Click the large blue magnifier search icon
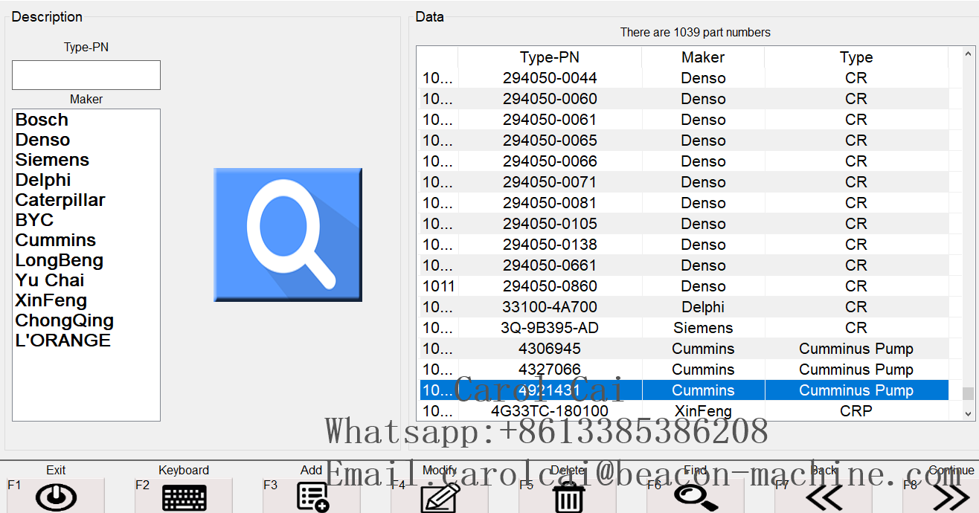 click(x=288, y=235)
